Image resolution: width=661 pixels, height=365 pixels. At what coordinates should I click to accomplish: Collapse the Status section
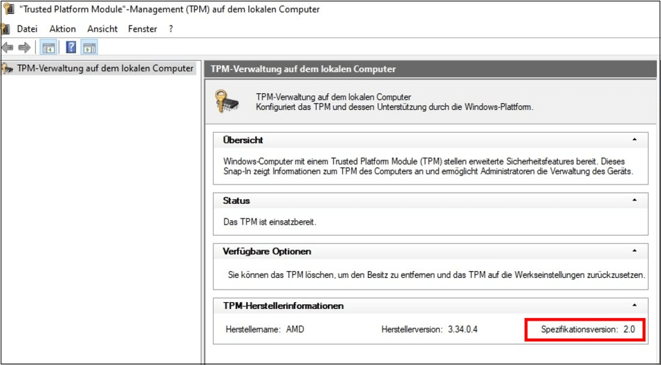tap(634, 200)
